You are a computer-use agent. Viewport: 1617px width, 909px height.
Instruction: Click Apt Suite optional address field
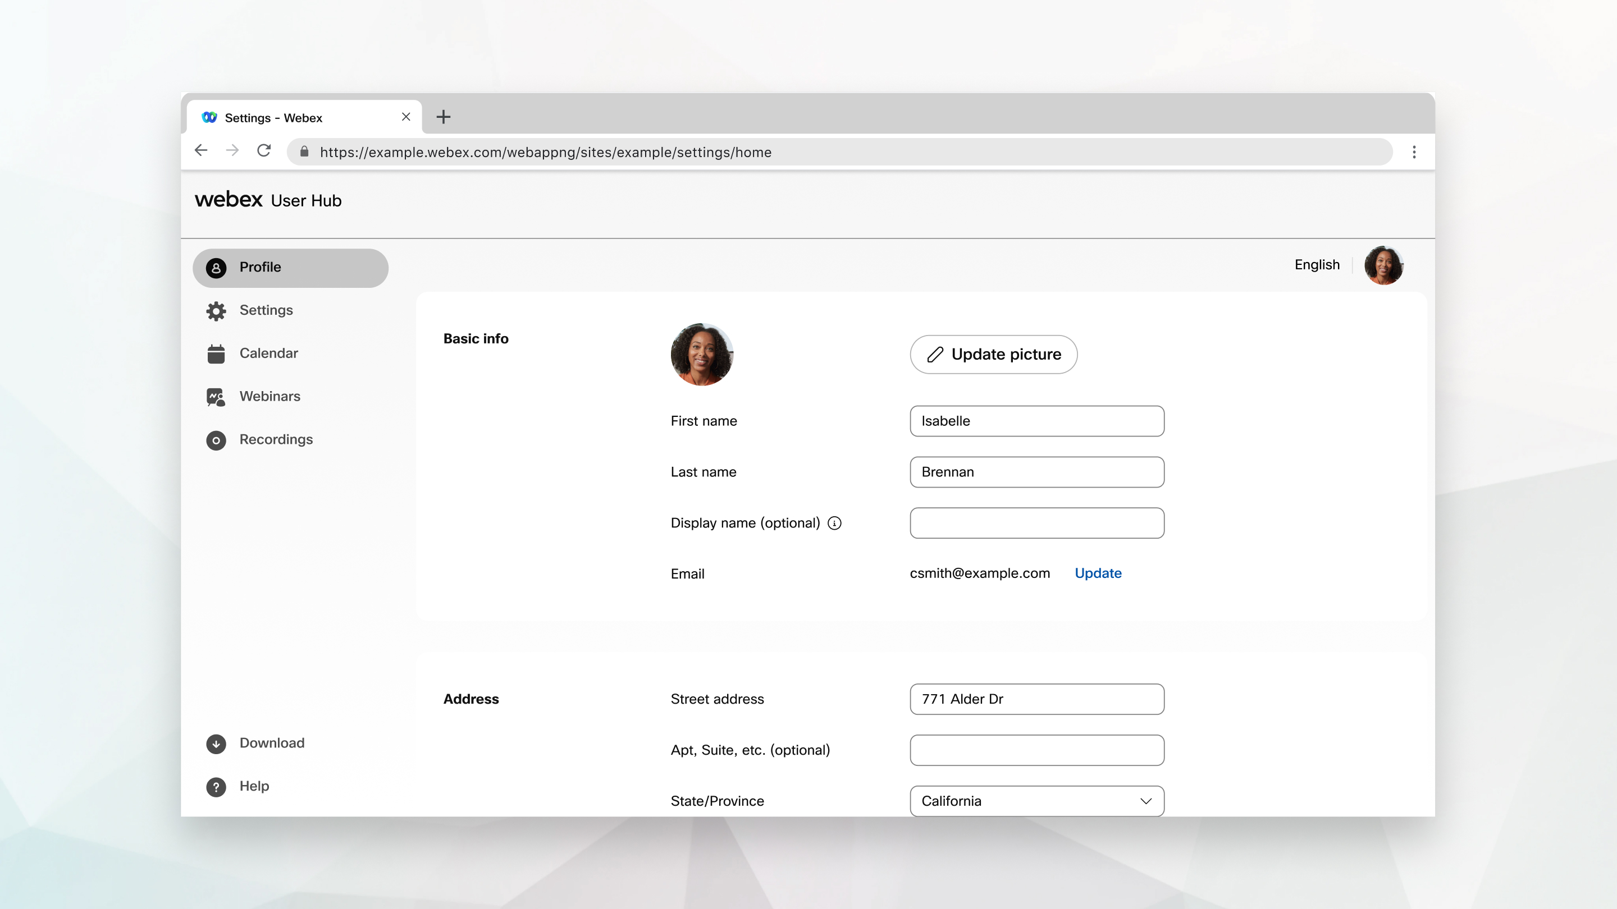tap(1036, 750)
